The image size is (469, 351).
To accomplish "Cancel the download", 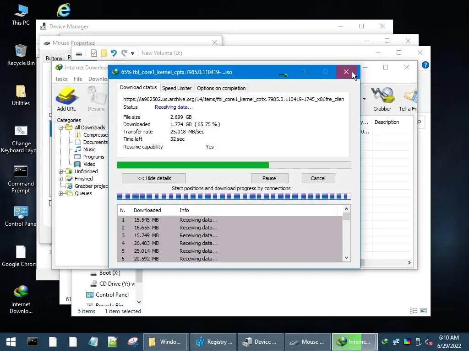I will click(x=318, y=178).
